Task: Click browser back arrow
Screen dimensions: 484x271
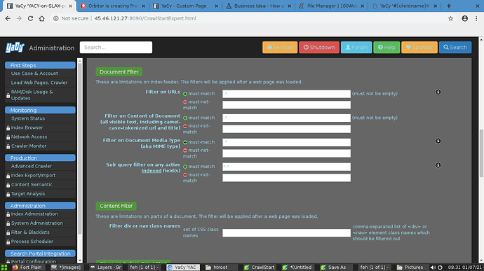Action: pyautogui.click(x=8, y=18)
